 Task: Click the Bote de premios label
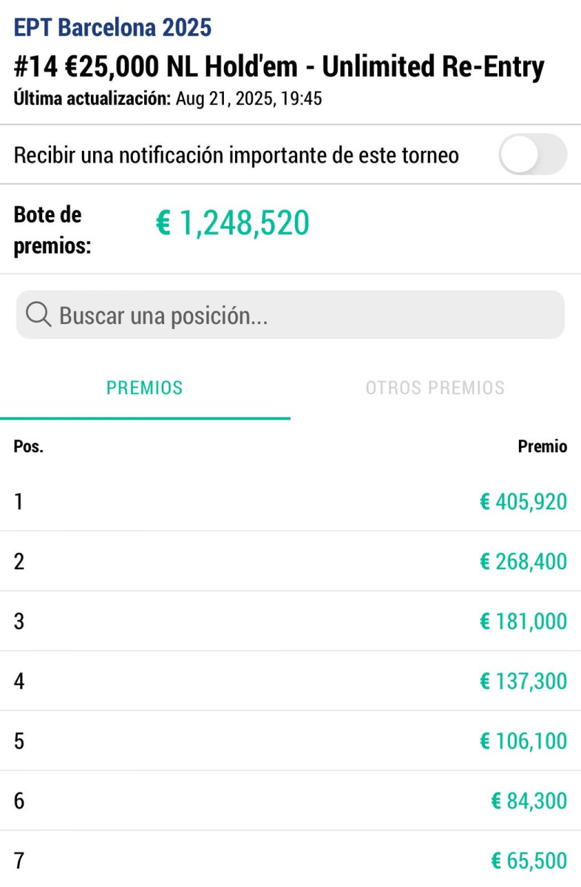pyautogui.click(x=52, y=230)
